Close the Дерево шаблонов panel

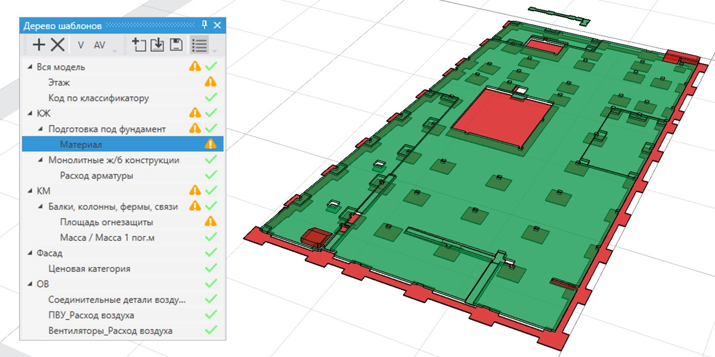point(217,25)
